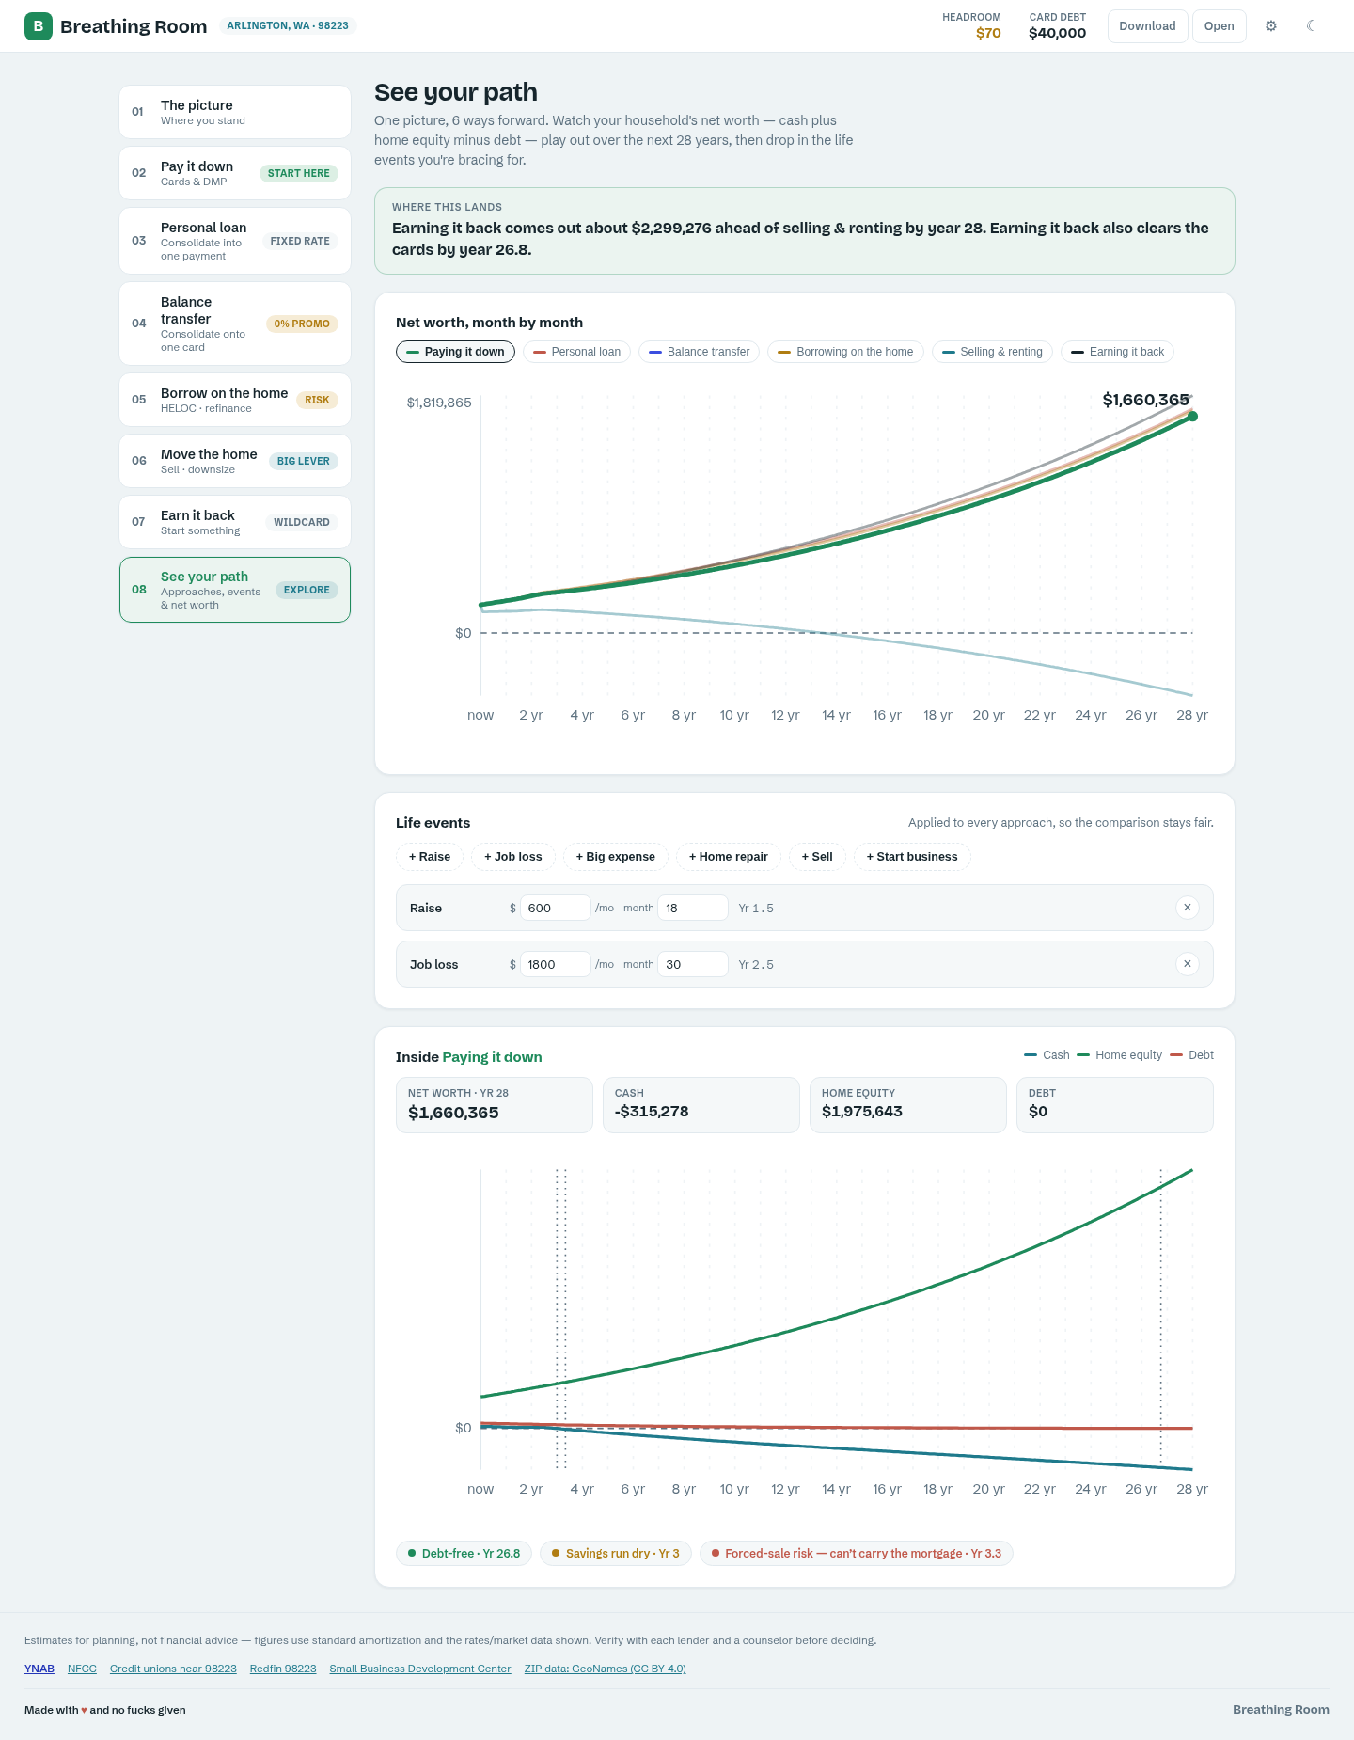Open the NFCC footer link
This screenshot has height=1740, width=1354.
pos(82,1669)
